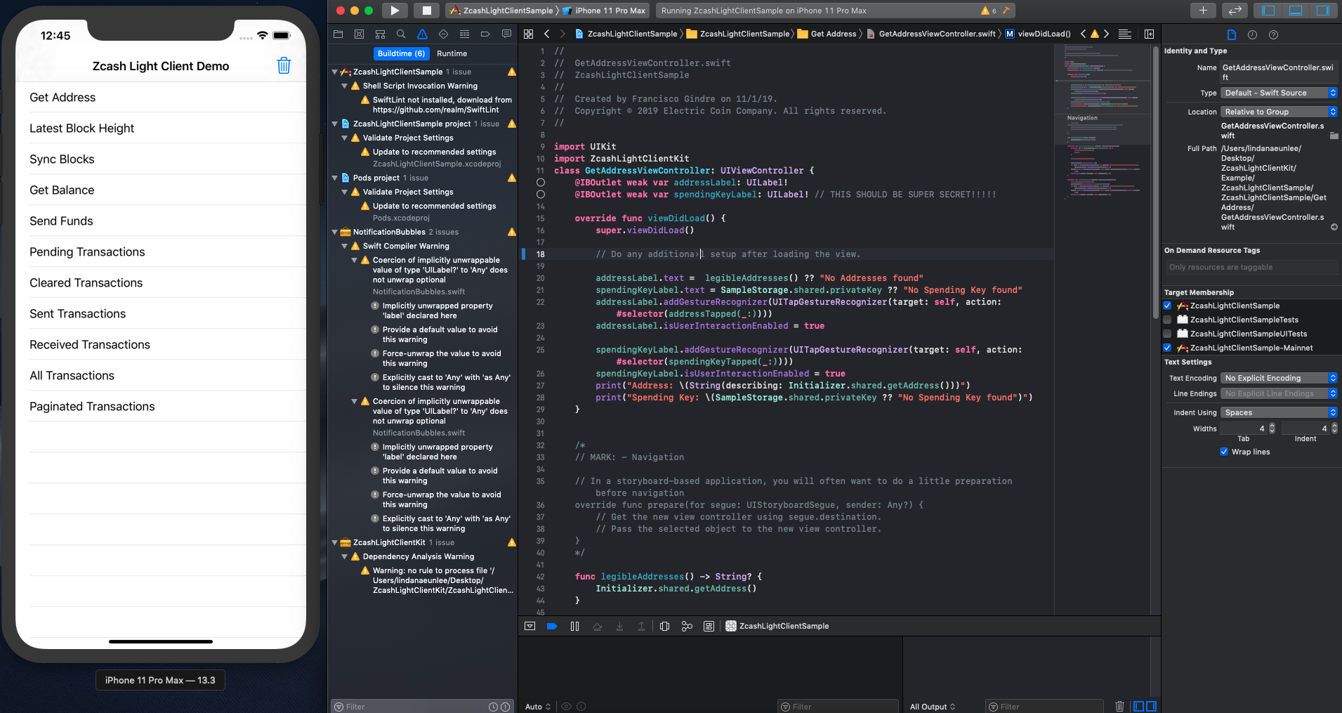Toggle ZcashLightClientSample target membership checkbox
This screenshot has height=713, width=1342.
point(1167,306)
